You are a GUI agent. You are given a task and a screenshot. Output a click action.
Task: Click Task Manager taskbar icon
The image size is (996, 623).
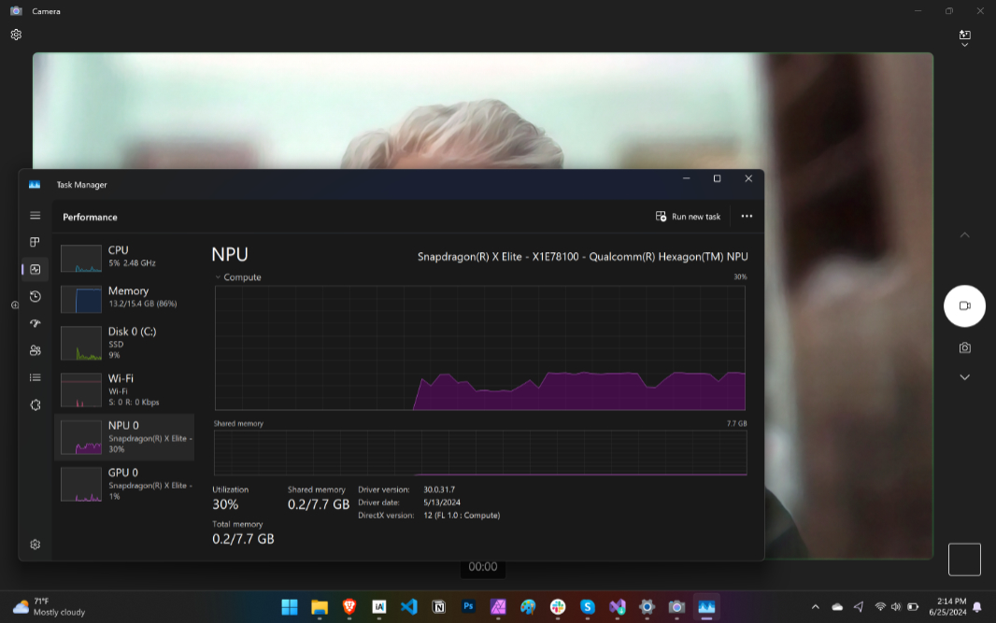[x=706, y=607]
